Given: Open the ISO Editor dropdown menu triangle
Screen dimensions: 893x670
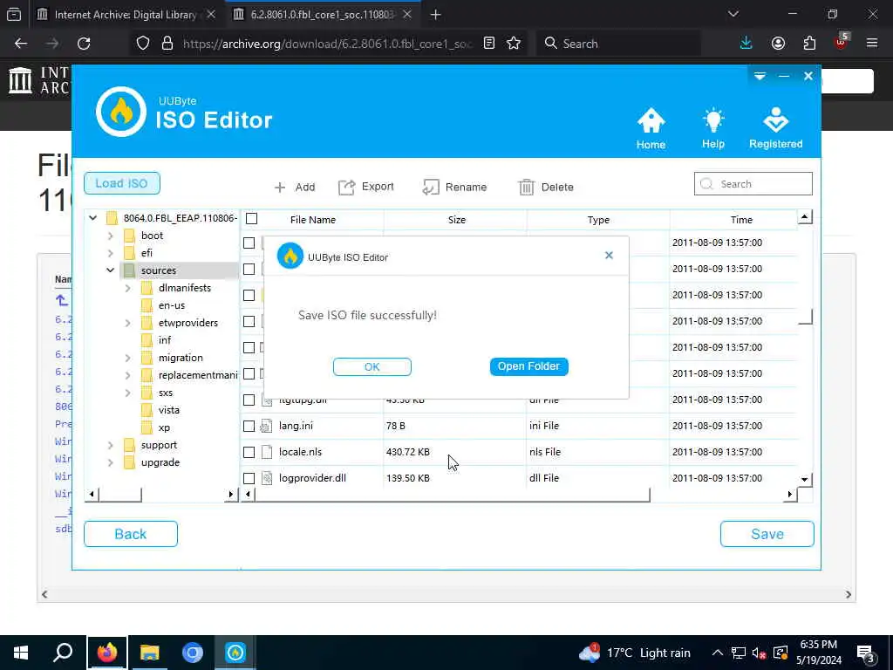Looking at the screenshot, I should point(760,76).
